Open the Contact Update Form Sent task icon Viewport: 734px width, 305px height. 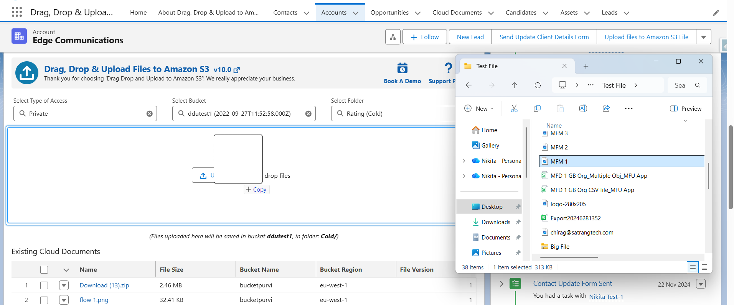tap(515, 284)
